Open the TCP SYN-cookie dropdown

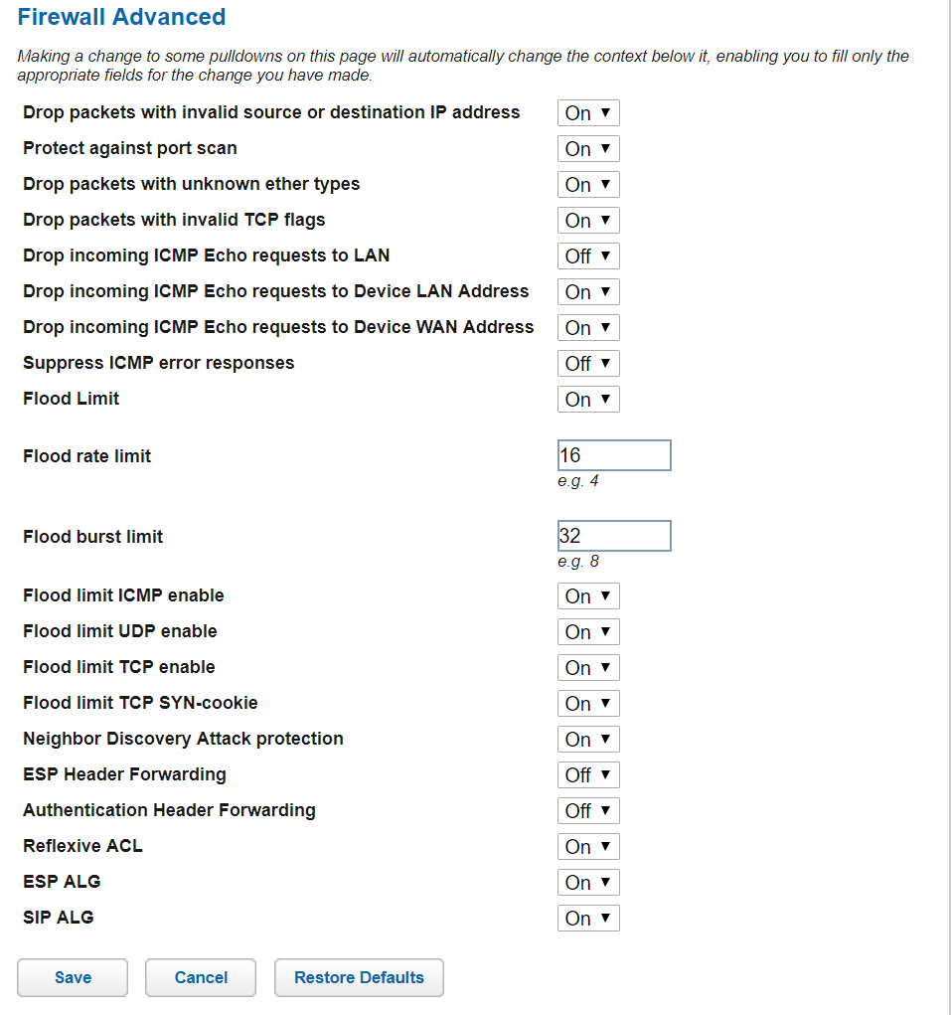point(587,703)
